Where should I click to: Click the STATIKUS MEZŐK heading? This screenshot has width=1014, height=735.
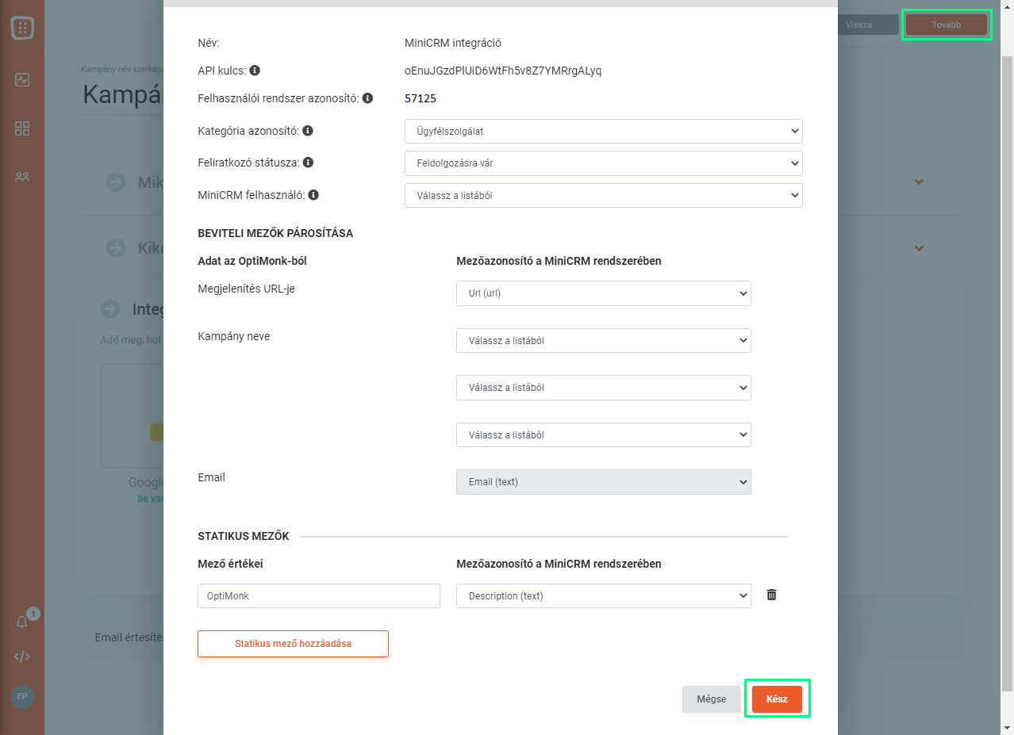(244, 536)
